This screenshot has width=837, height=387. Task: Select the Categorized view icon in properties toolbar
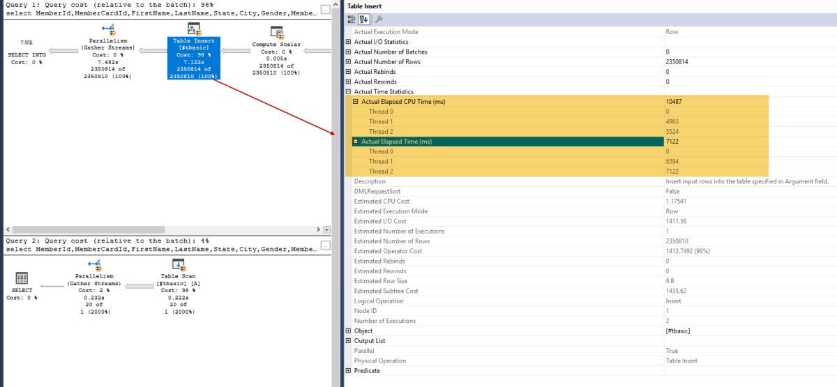coord(352,20)
